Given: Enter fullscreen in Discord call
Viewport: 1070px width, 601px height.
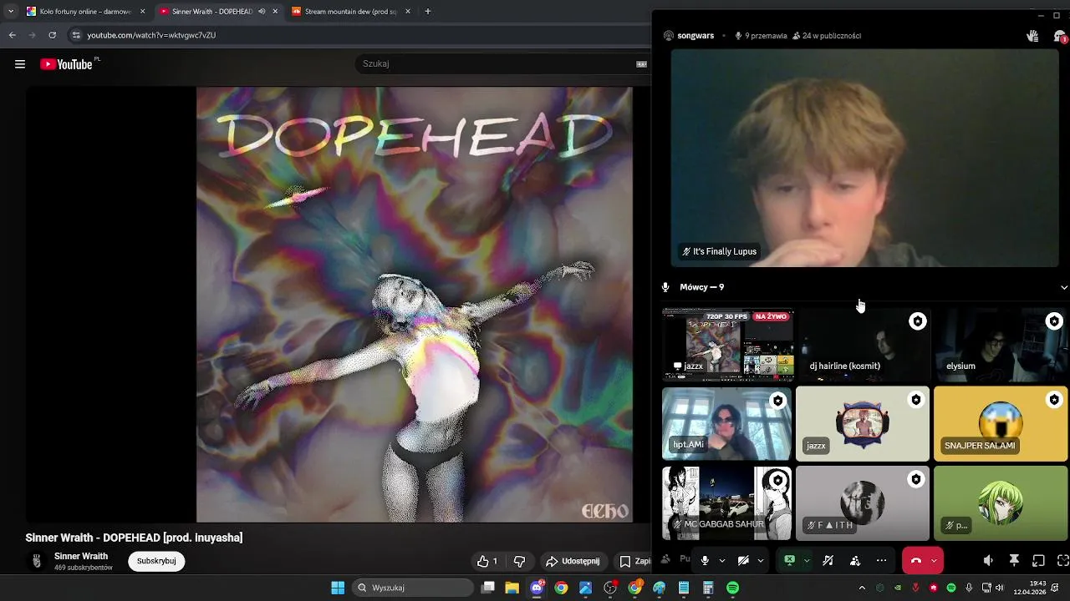Looking at the screenshot, I should pyautogui.click(x=1062, y=561).
